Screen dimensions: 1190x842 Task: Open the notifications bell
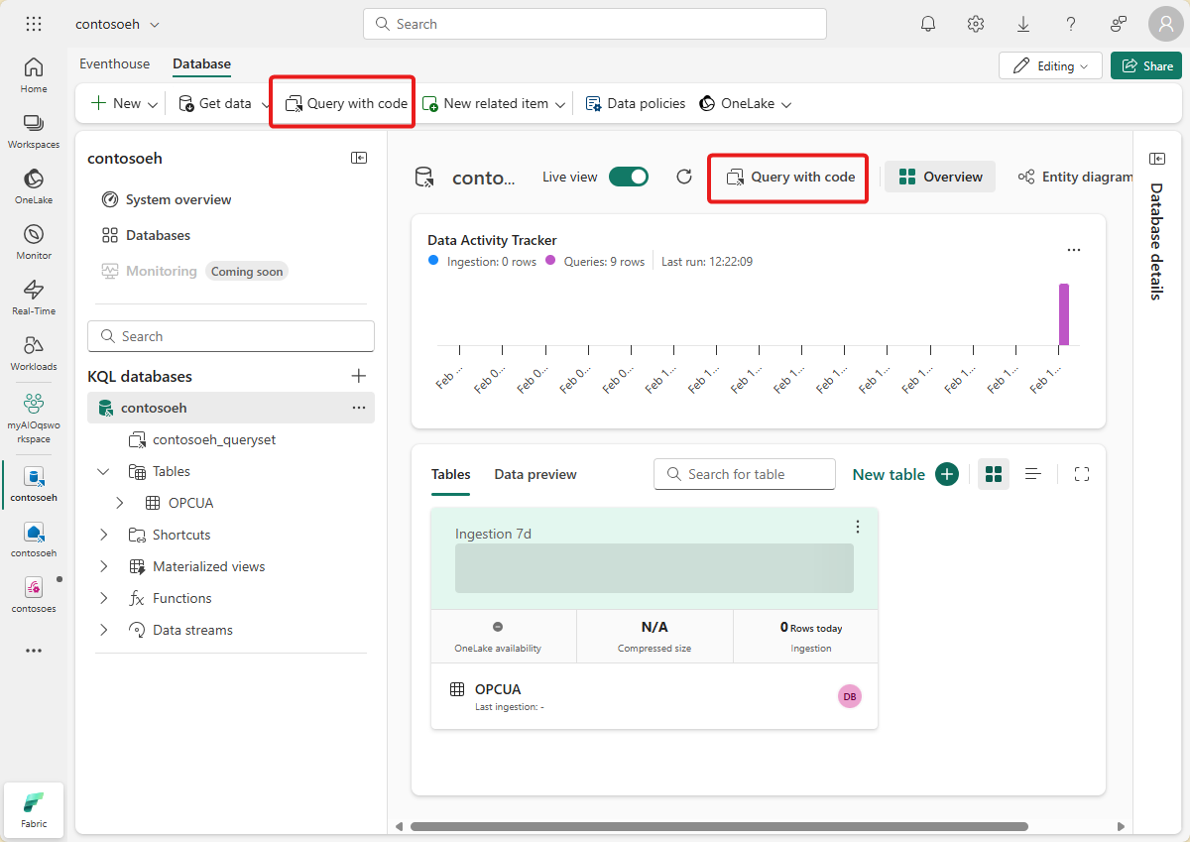tap(928, 23)
